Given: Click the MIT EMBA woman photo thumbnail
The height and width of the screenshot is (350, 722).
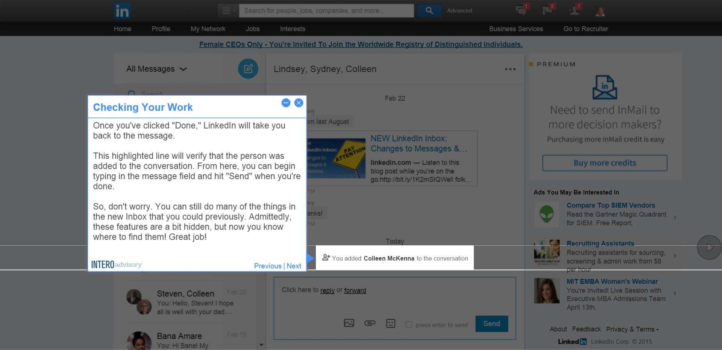Looking at the screenshot, I should click(547, 291).
